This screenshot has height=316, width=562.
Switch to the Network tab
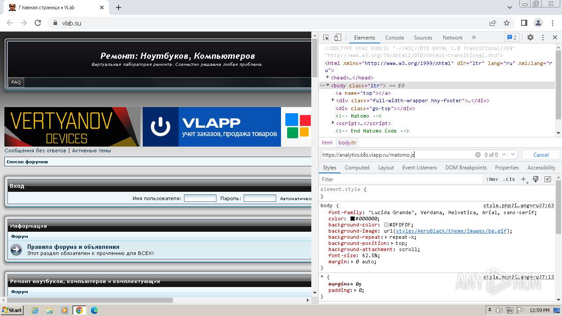(453, 38)
